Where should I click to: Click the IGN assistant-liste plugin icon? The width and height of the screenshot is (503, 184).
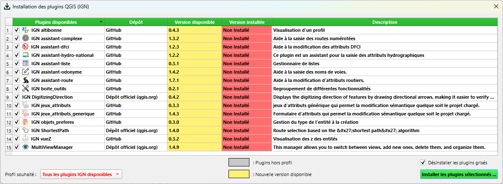tap(26, 63)
